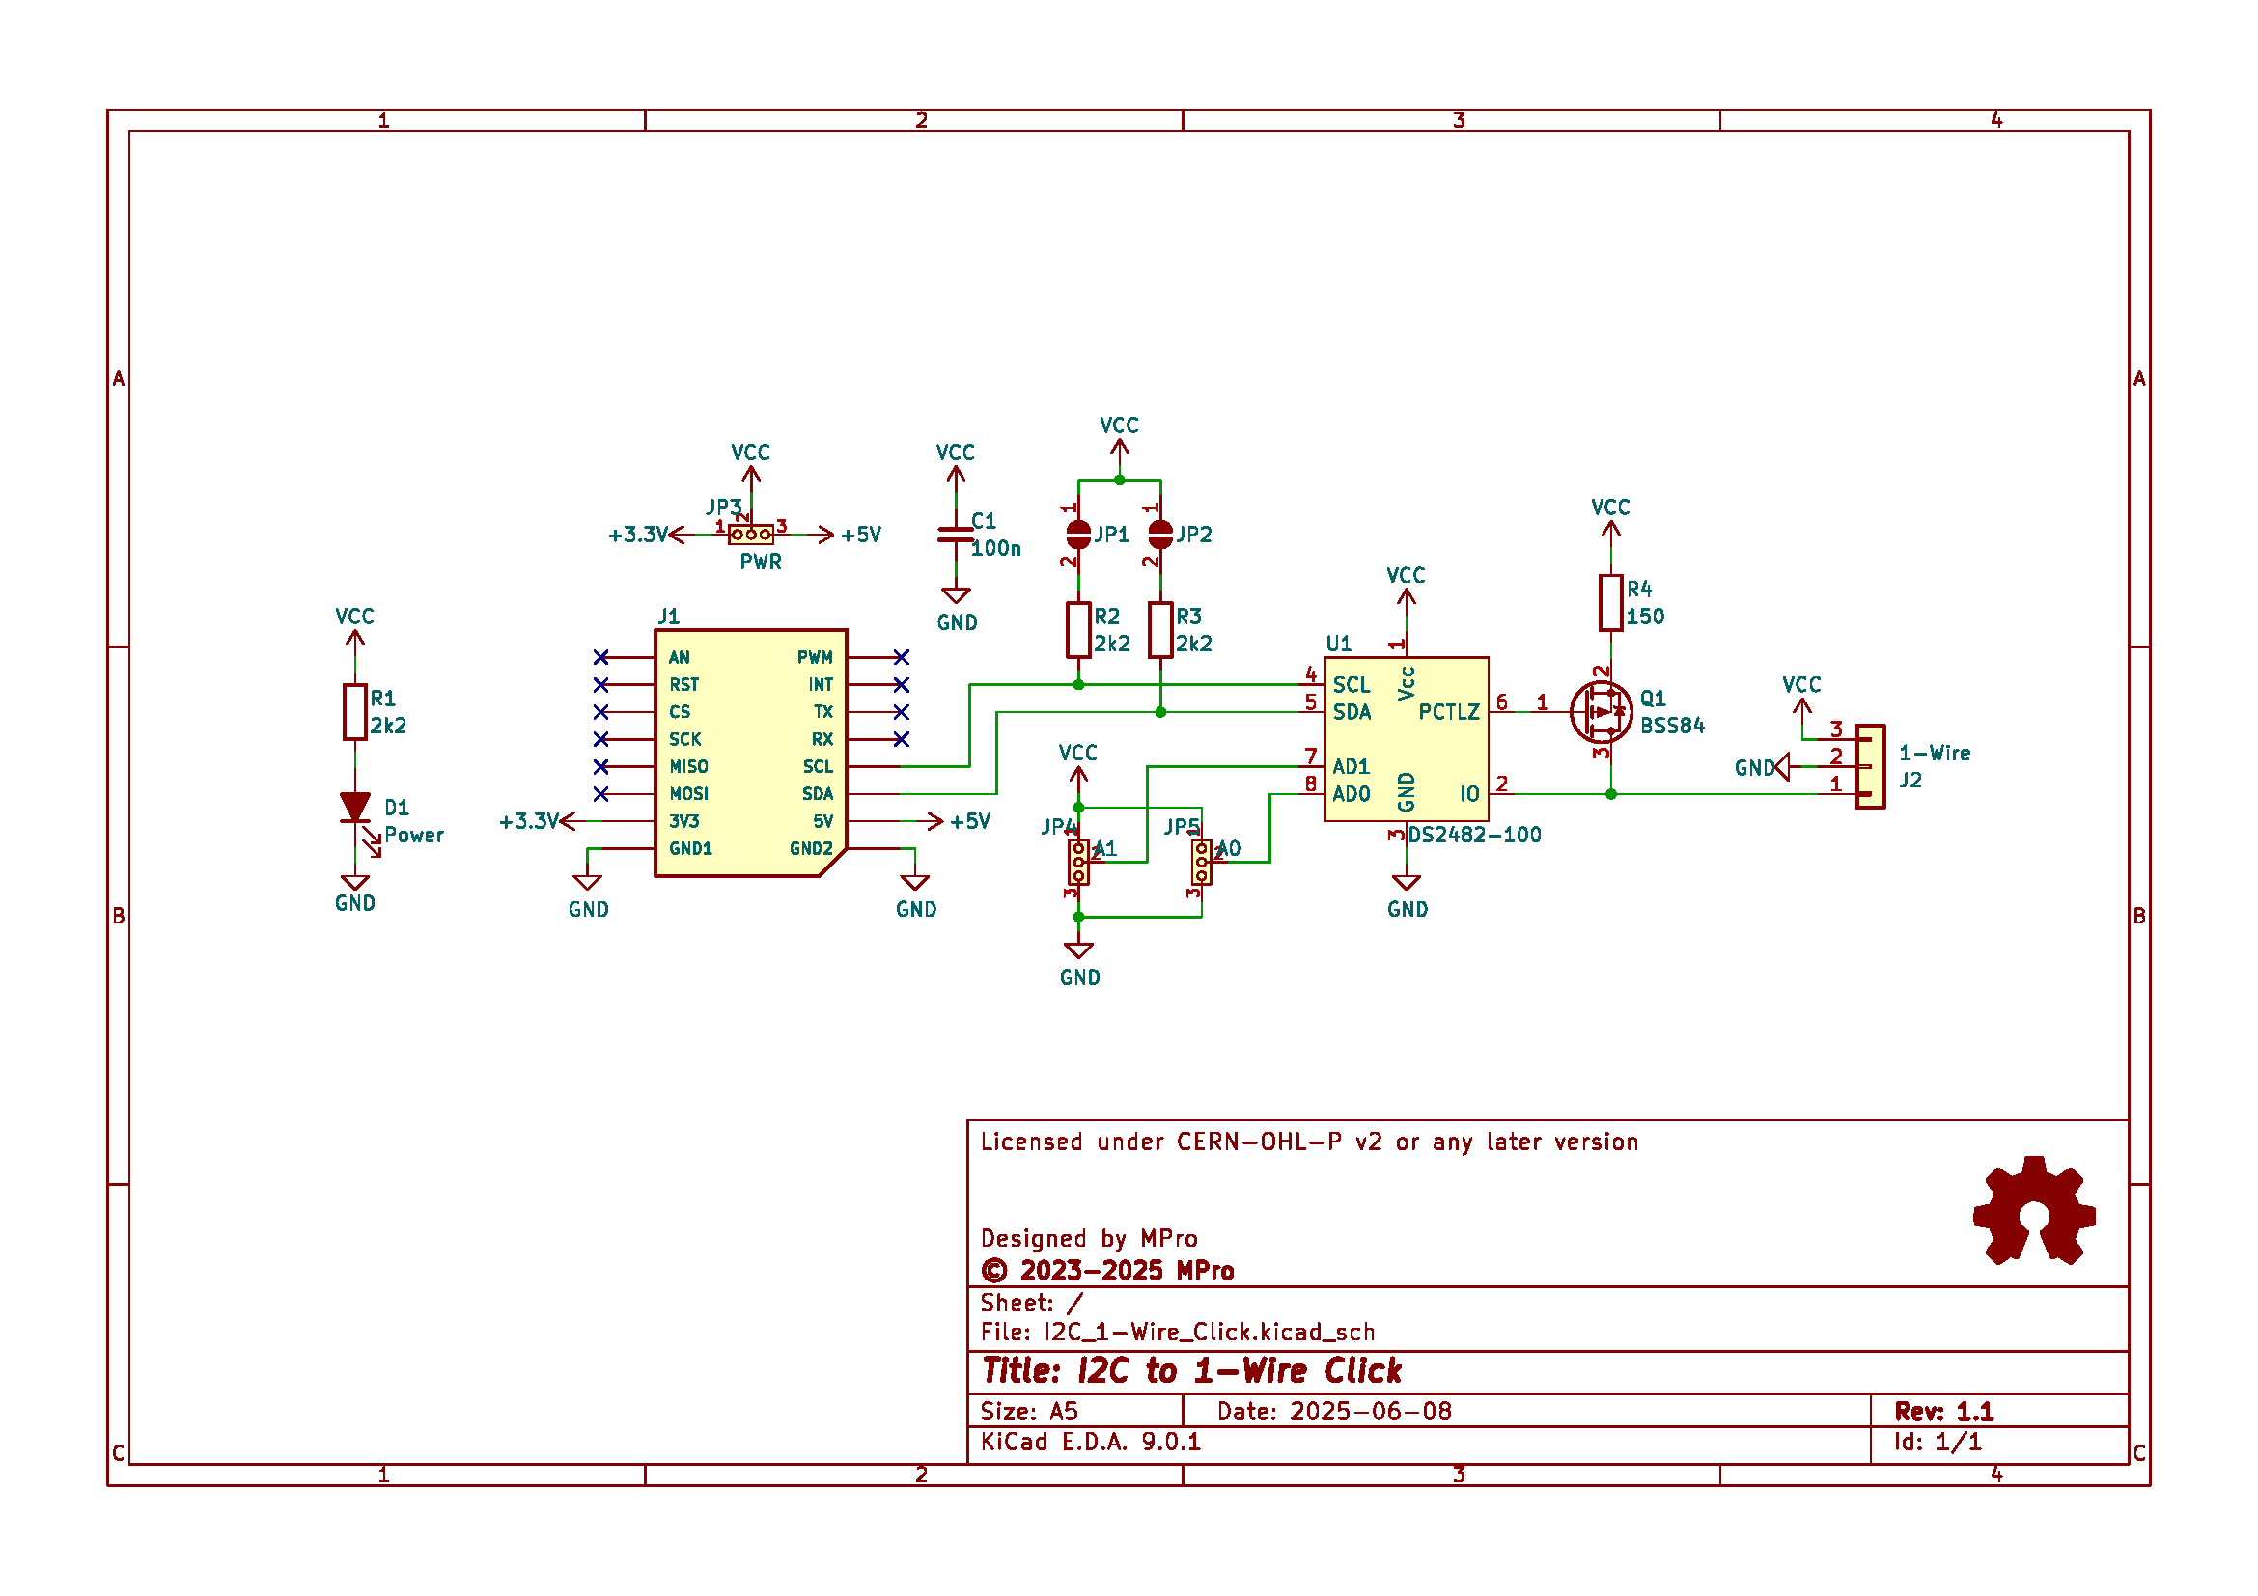
Task: Click the "Power" label next to D1
Action: [x=414, y=836]
